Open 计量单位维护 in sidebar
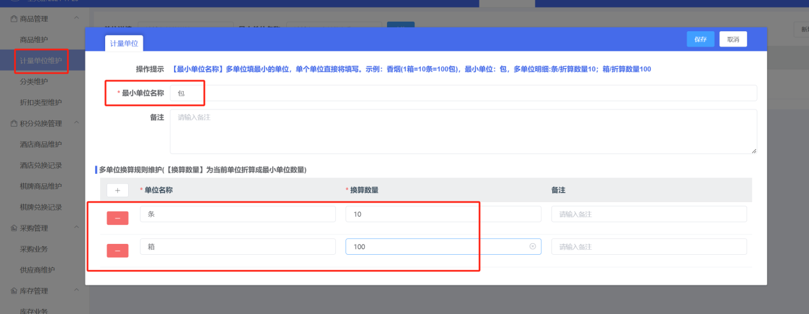The width and height of the screenshot is (809, 314). [41, 61]
